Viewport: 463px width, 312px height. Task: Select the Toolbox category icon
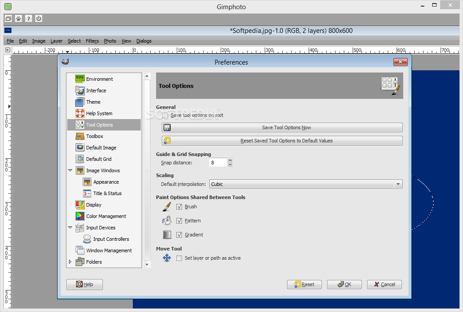[x=80, y=136]
